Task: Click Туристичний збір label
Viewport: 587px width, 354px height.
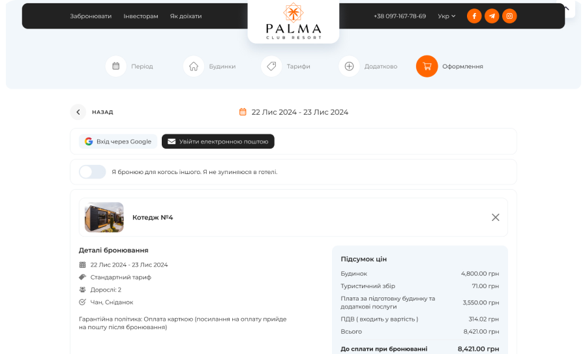Action: 368,286
